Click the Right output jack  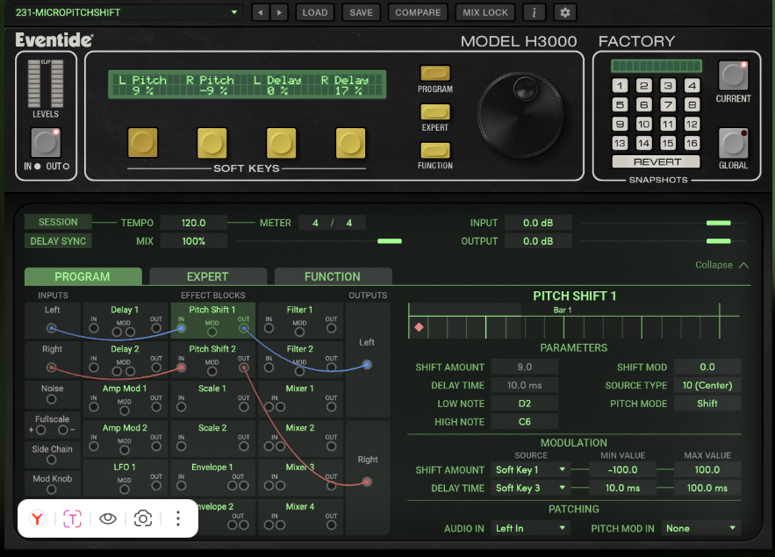pyautogui.click(x=367, y=482)
